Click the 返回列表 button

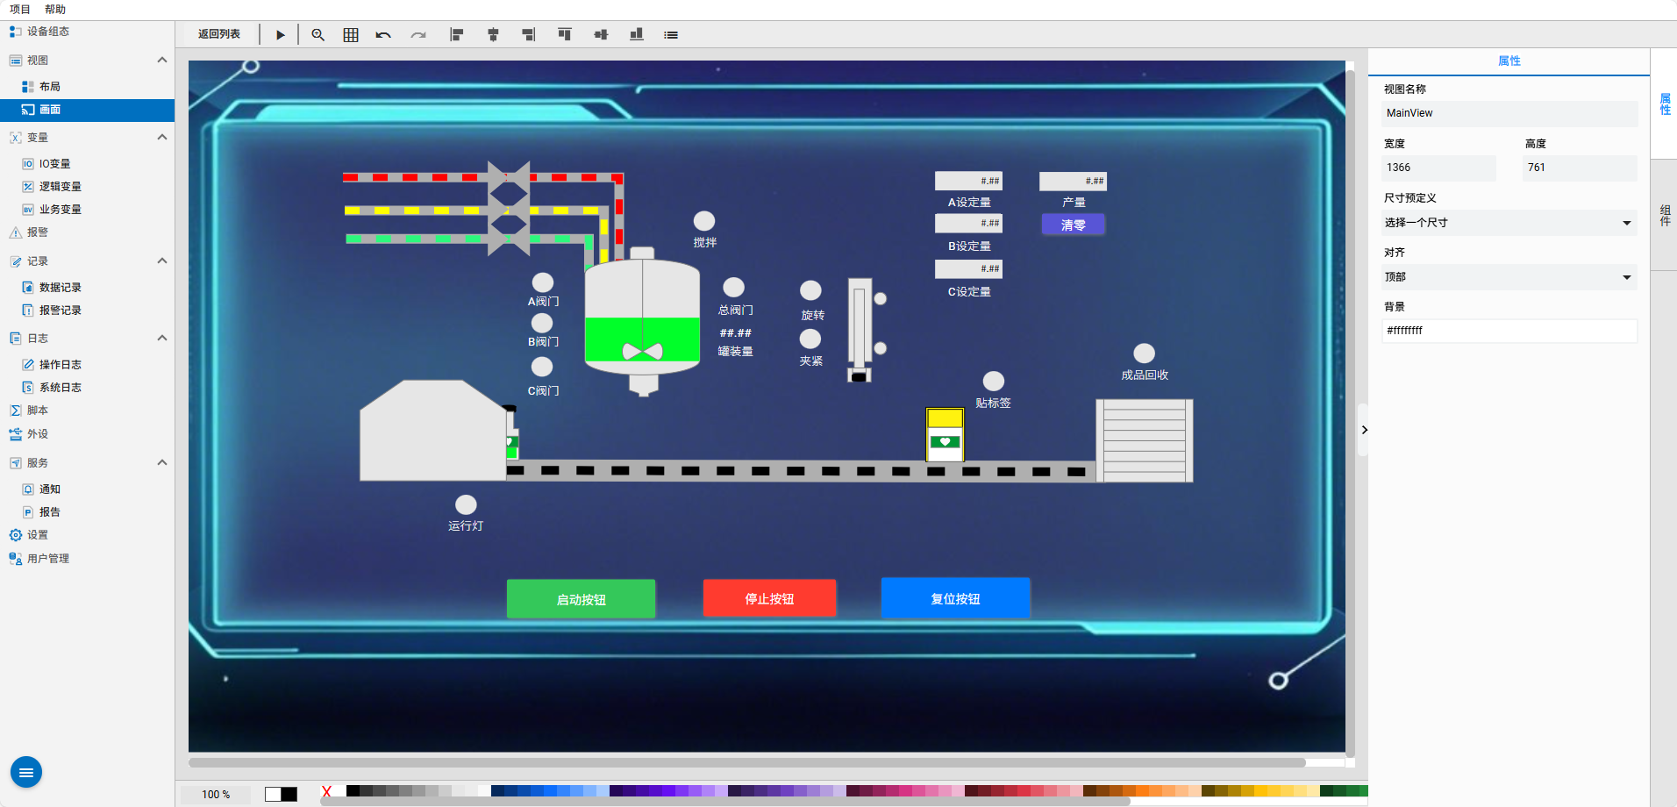coord(219,34)
